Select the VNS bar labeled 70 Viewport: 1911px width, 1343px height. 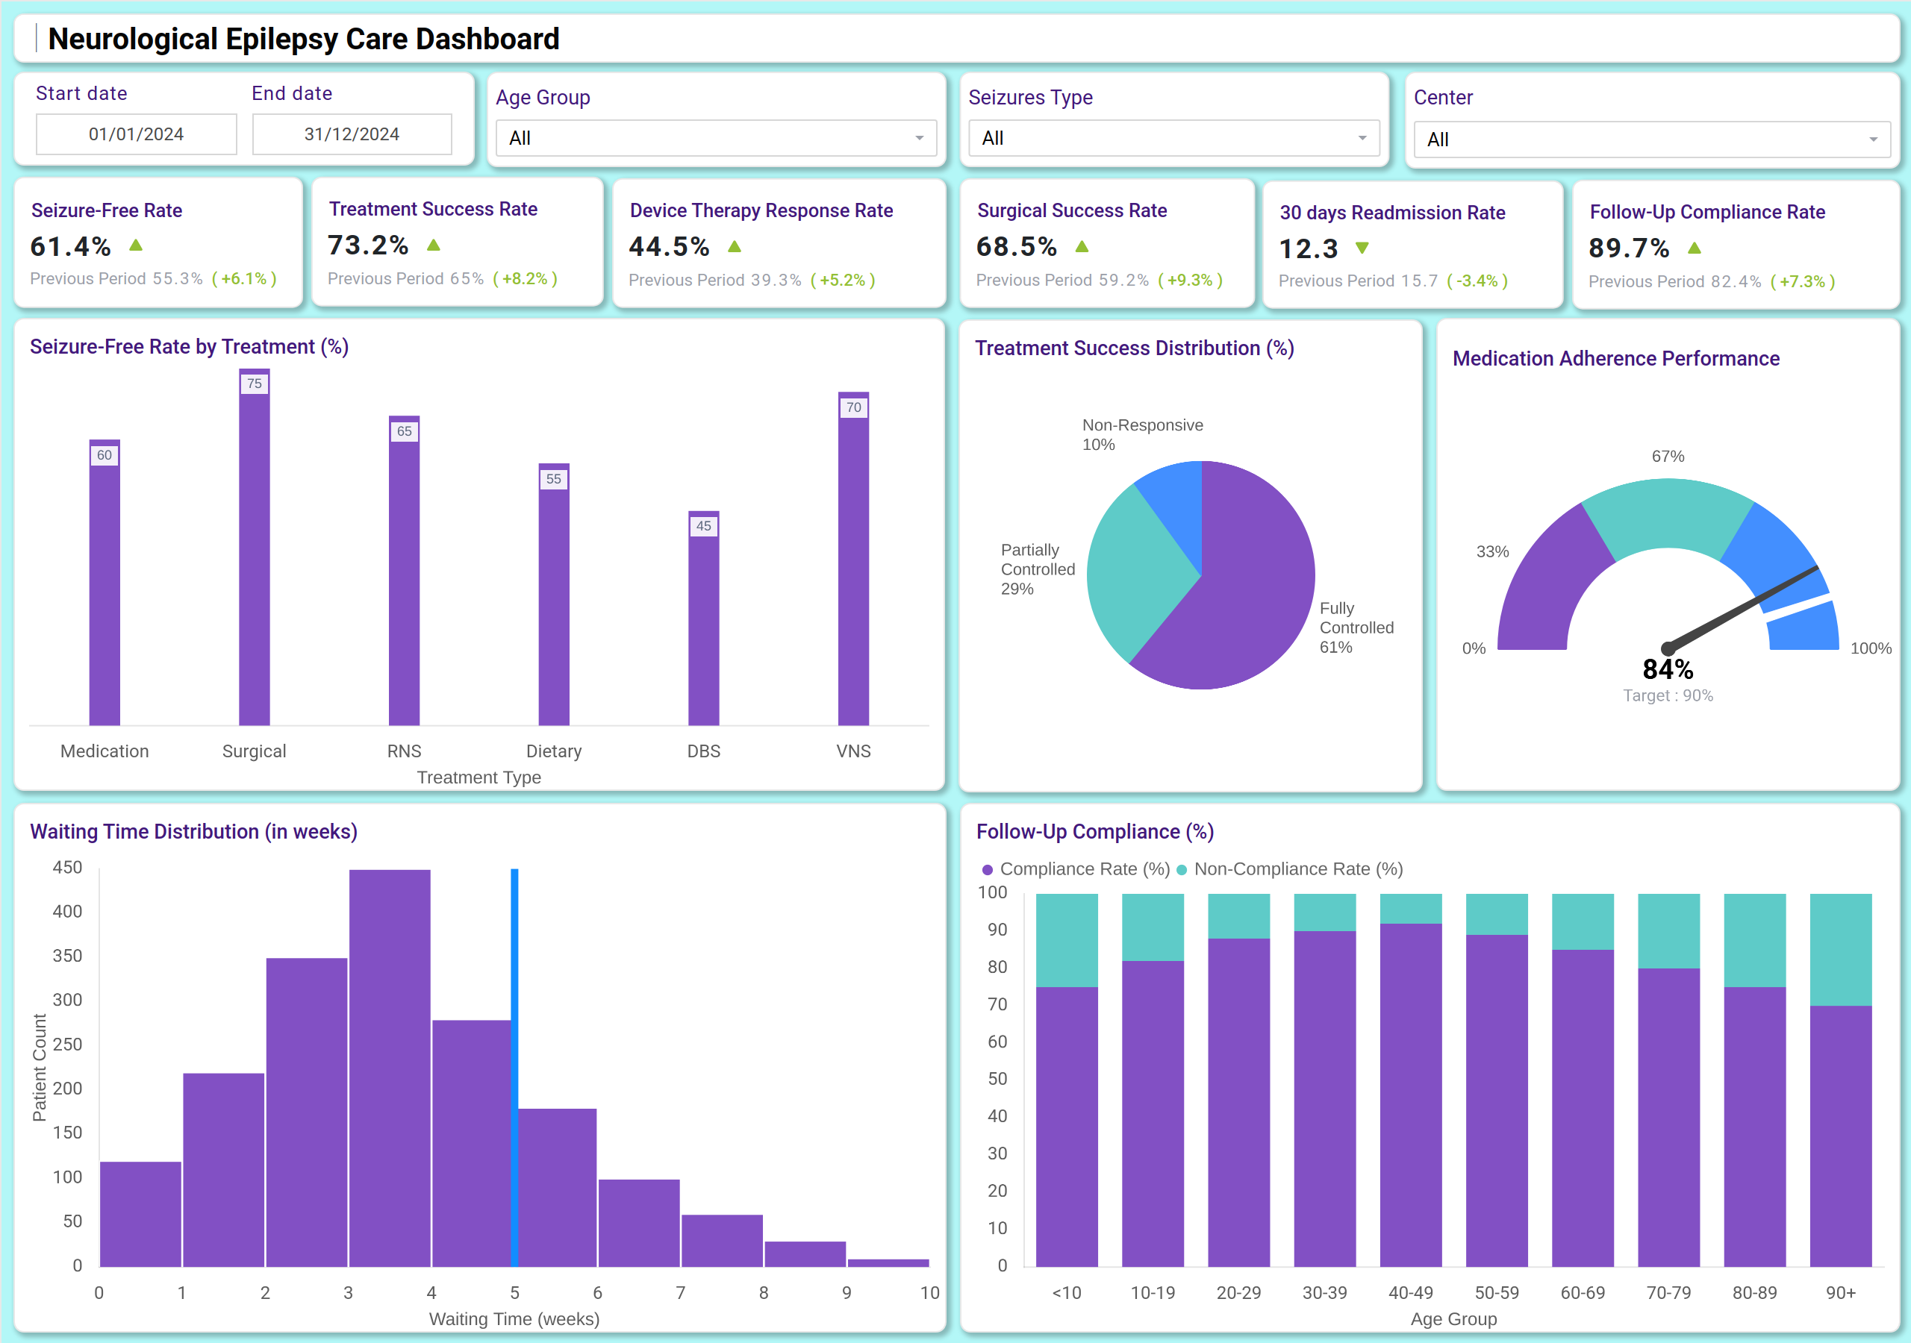854,559
